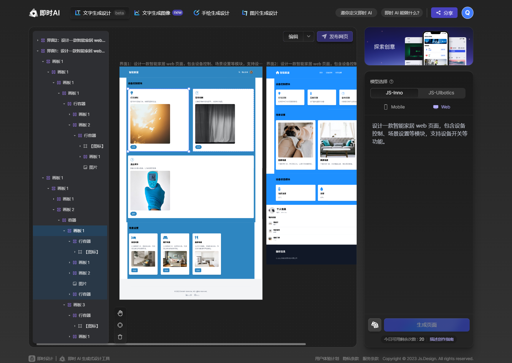Collapse the highlighted 画板 1 layer
The height and width of the screenshot is (363, 512).
point(64,231)
